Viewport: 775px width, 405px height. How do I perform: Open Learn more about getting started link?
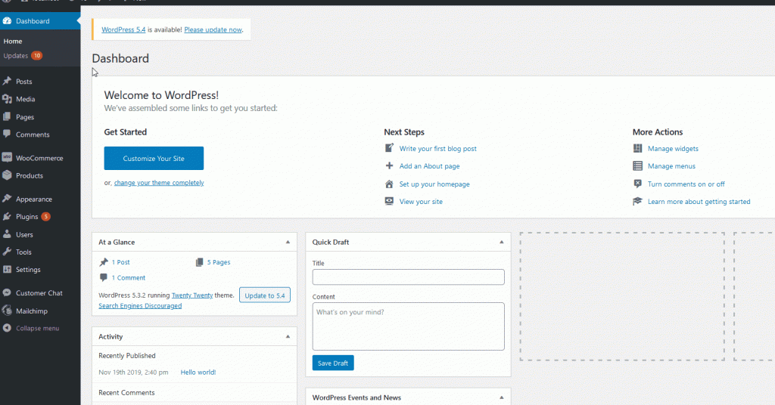(699, 201)
